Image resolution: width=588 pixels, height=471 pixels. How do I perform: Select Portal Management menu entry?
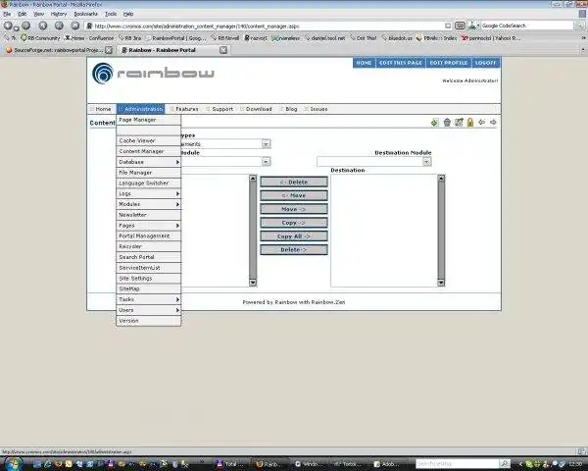(x=149, y=235)
